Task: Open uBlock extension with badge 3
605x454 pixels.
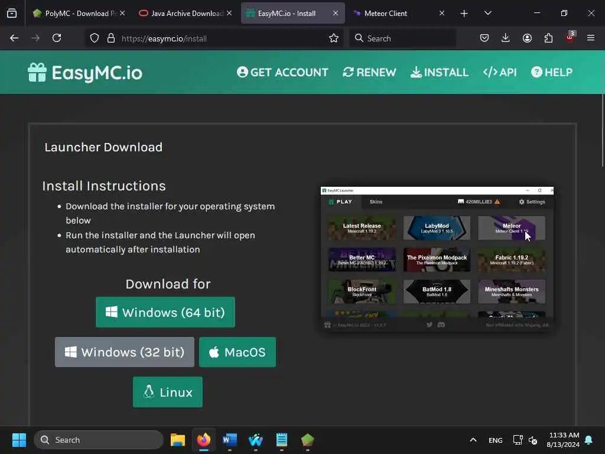Action: tap(570, 37)
